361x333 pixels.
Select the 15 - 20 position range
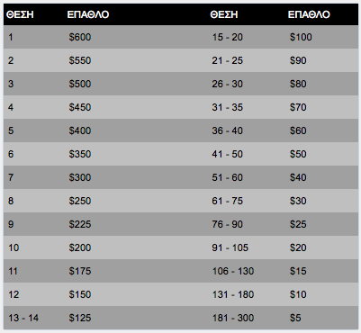(x=228, y=37)
